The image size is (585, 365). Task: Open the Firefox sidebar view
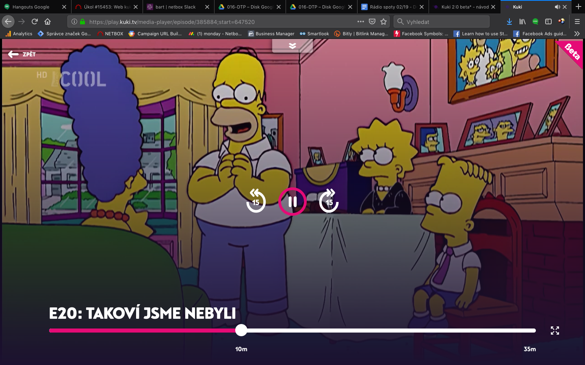point(549,21)
